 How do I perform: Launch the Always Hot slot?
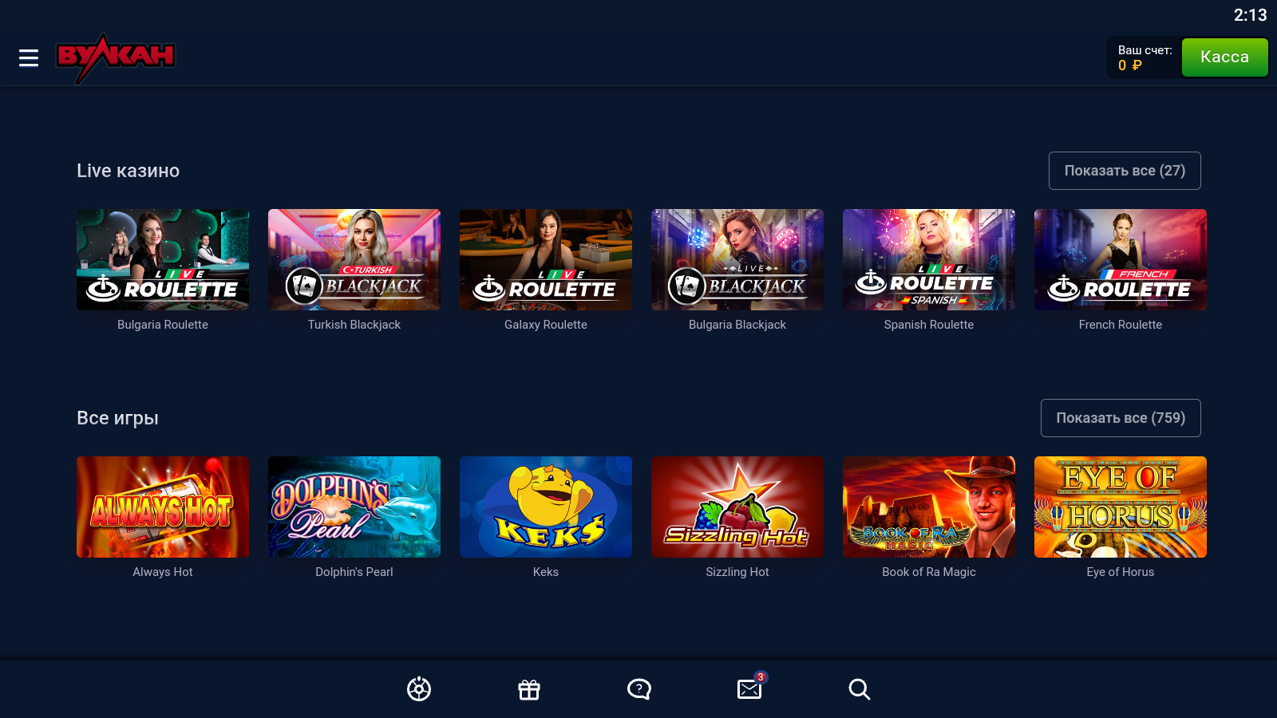click(x=163, y=507)
